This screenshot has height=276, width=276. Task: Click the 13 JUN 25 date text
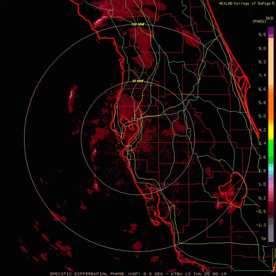[197, 274]
